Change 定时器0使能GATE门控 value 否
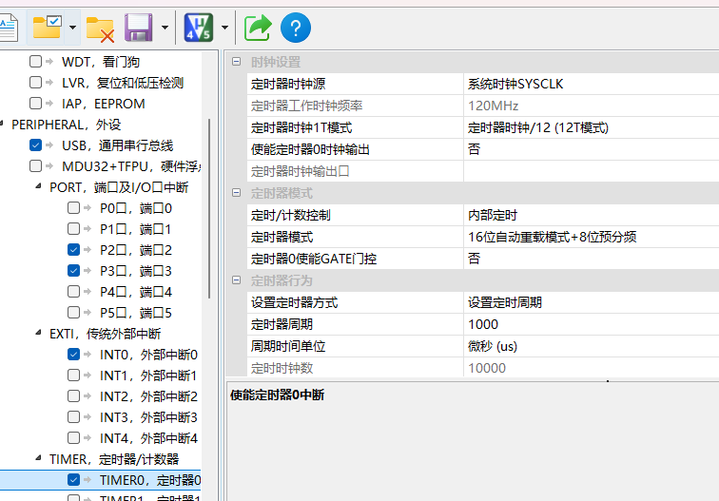Screen dimensions: 719x501 (591, 259)
